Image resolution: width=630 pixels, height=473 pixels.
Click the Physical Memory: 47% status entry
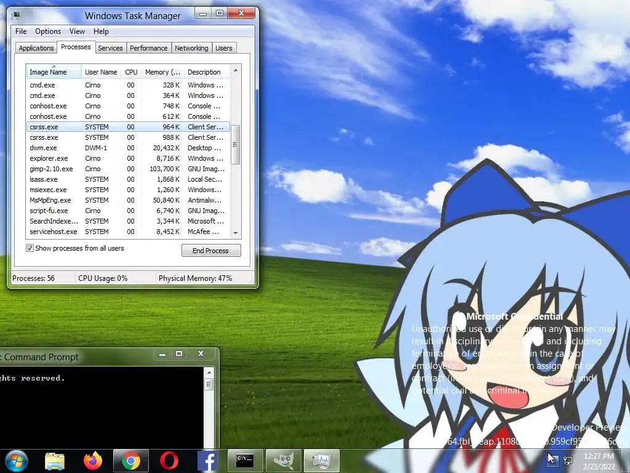[x=195, y=278]
